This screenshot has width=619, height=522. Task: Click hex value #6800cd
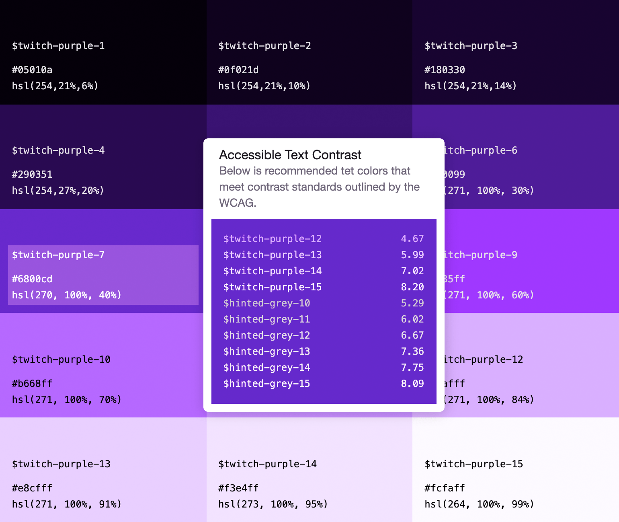pyautogui.click(x=32, y=279)
